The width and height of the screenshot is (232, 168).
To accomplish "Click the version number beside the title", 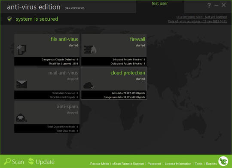I will pos(75,8).
